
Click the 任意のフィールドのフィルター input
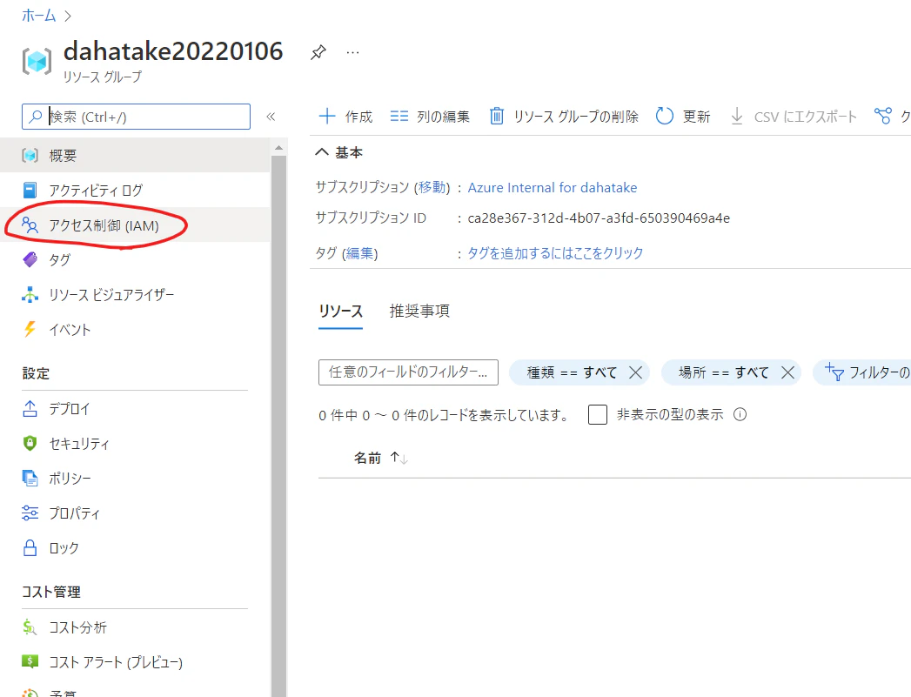pos(408,372)
